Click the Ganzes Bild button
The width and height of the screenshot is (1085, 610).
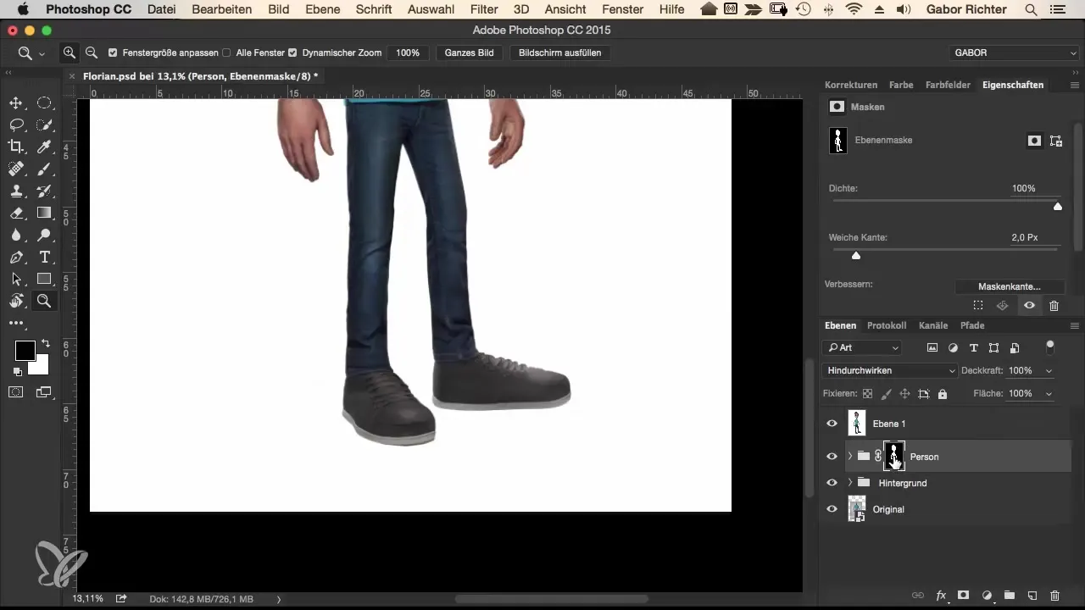pos(469,53)
